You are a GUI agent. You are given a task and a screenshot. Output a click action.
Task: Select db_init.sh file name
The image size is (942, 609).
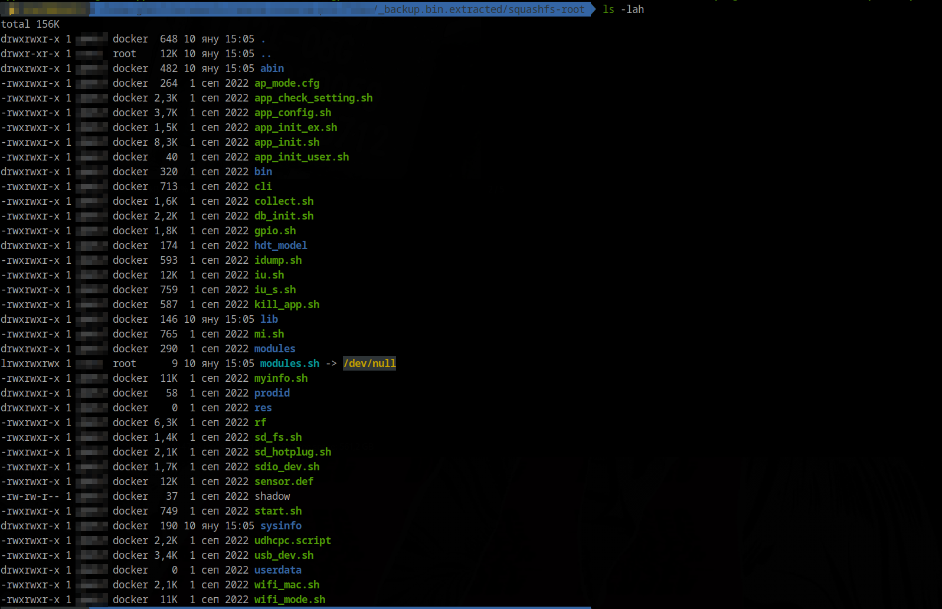click(284, 216)
